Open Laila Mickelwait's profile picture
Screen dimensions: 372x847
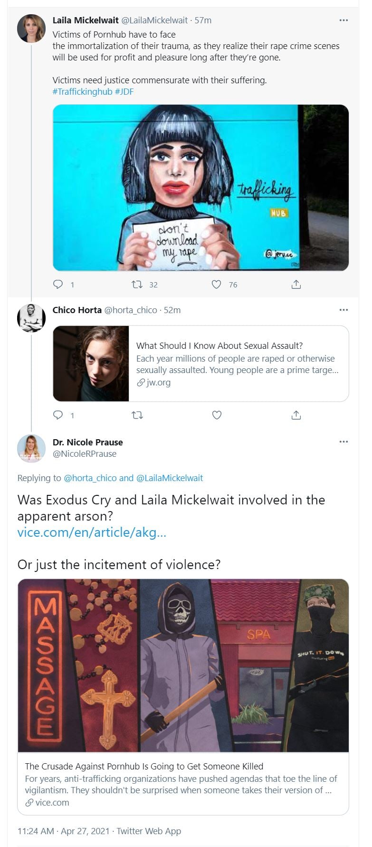[x=31, y=29]
